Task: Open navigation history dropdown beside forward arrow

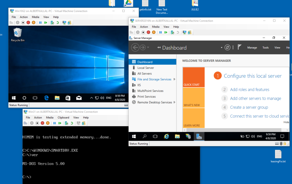Action: pyautogui.click(x=148, y=48)
